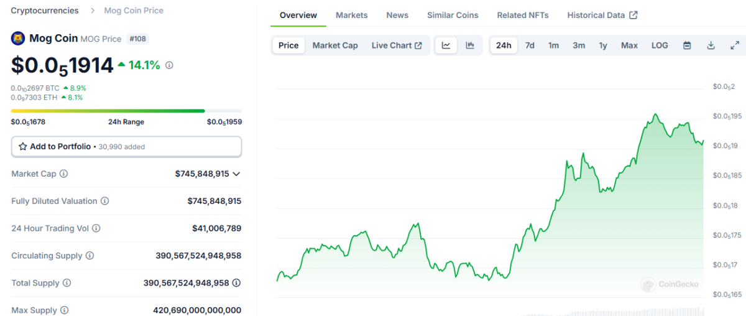
Task: Click Add to Portfolio button
Action: pos(126,147)
